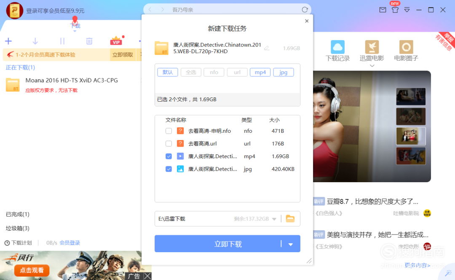Click the trash delete task icon
The height and width of the screenshot is (280, 455).
click(x=89, y=41)
